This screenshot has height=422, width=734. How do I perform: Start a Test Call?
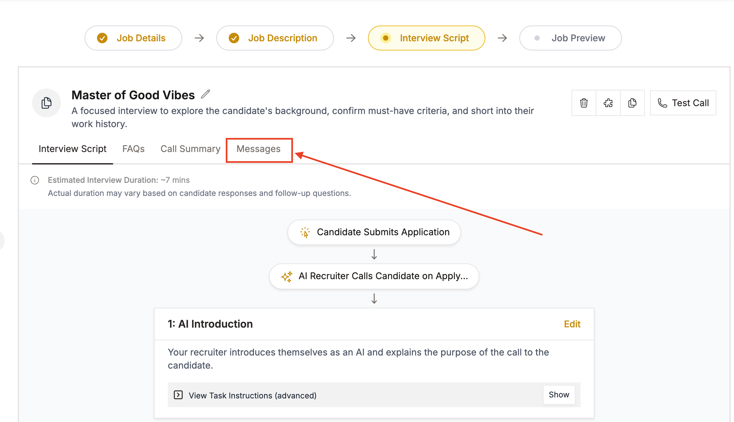click(x=683, y=103)
